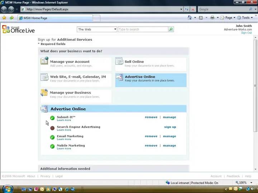Open the feeds dropdown arrow
Viewport: 258px width, 193px height.
tap(206, 18)
